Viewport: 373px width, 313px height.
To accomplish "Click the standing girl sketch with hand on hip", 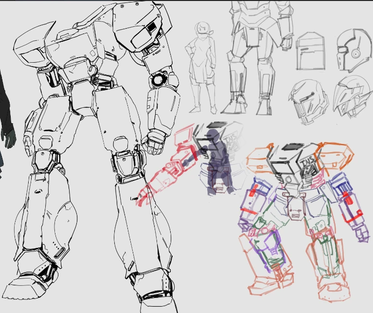I will [x=202, y=68].
